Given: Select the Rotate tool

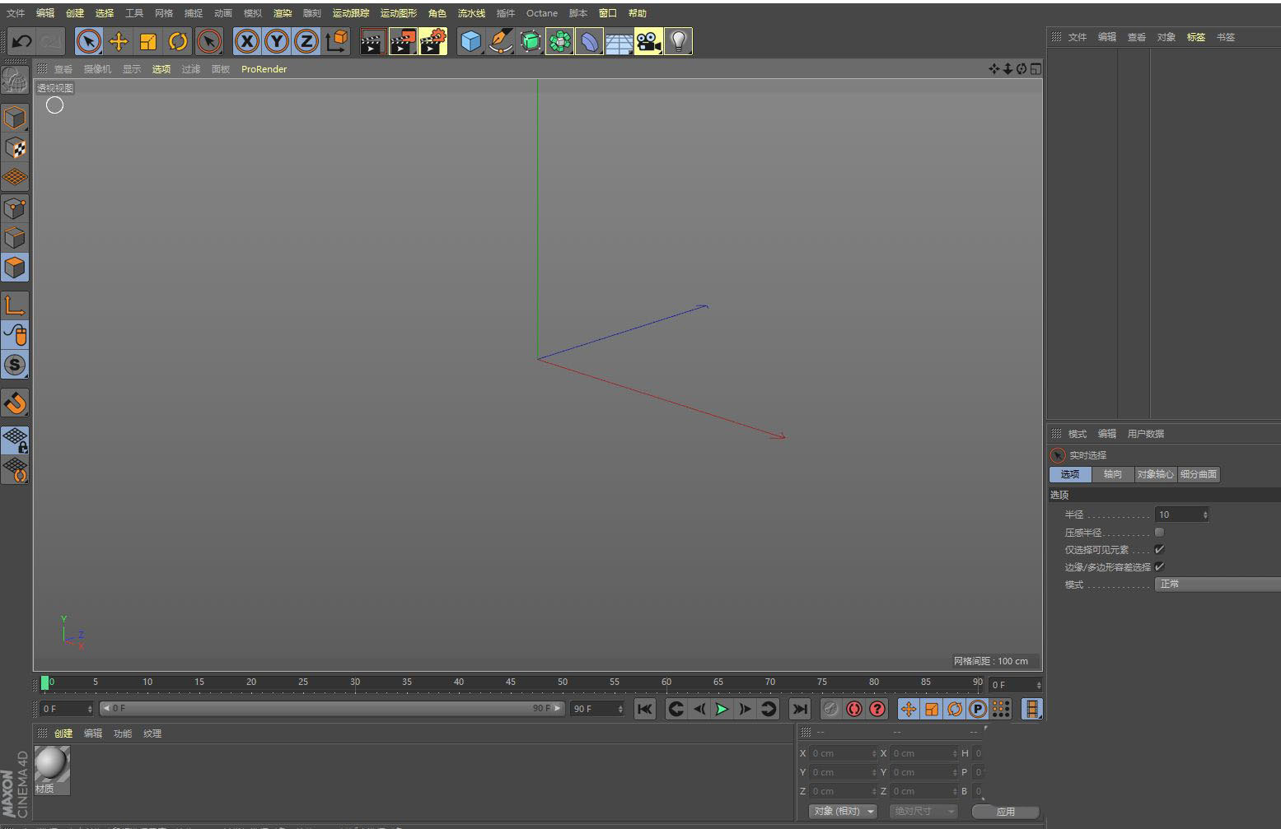Looking at the screenshot, I should point(178,41).
